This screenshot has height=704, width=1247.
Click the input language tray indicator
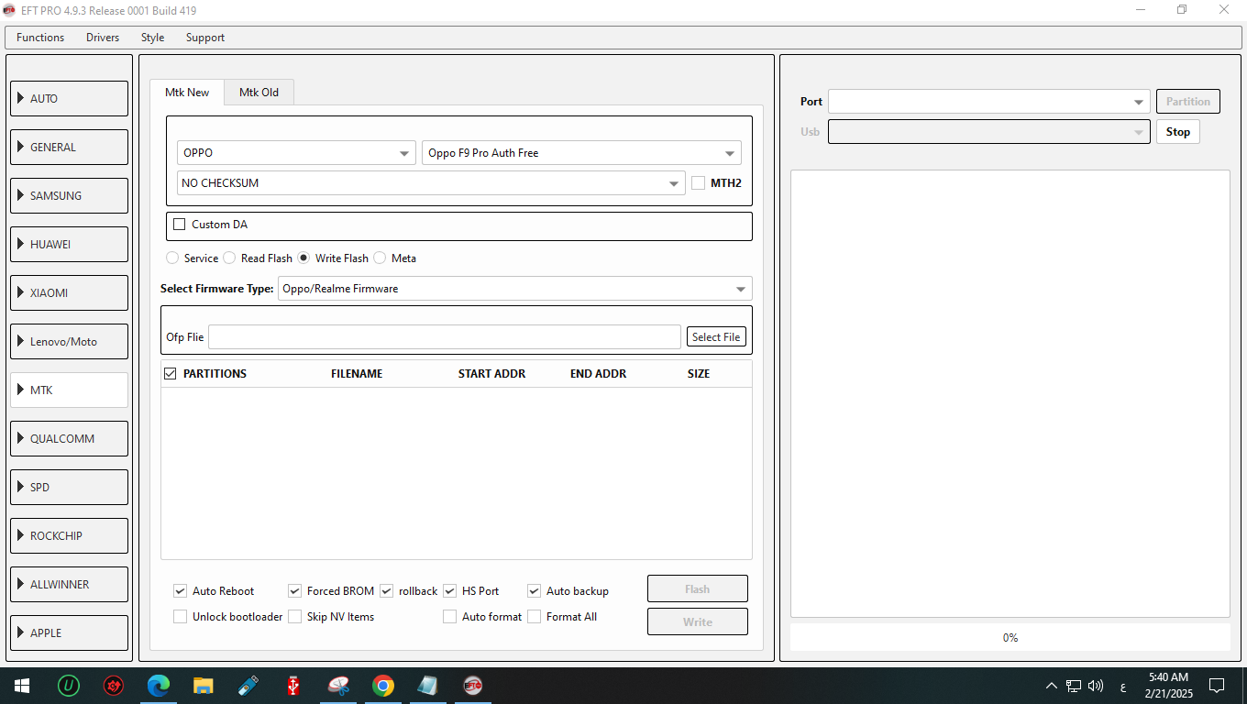click(x=1123, y=686)
